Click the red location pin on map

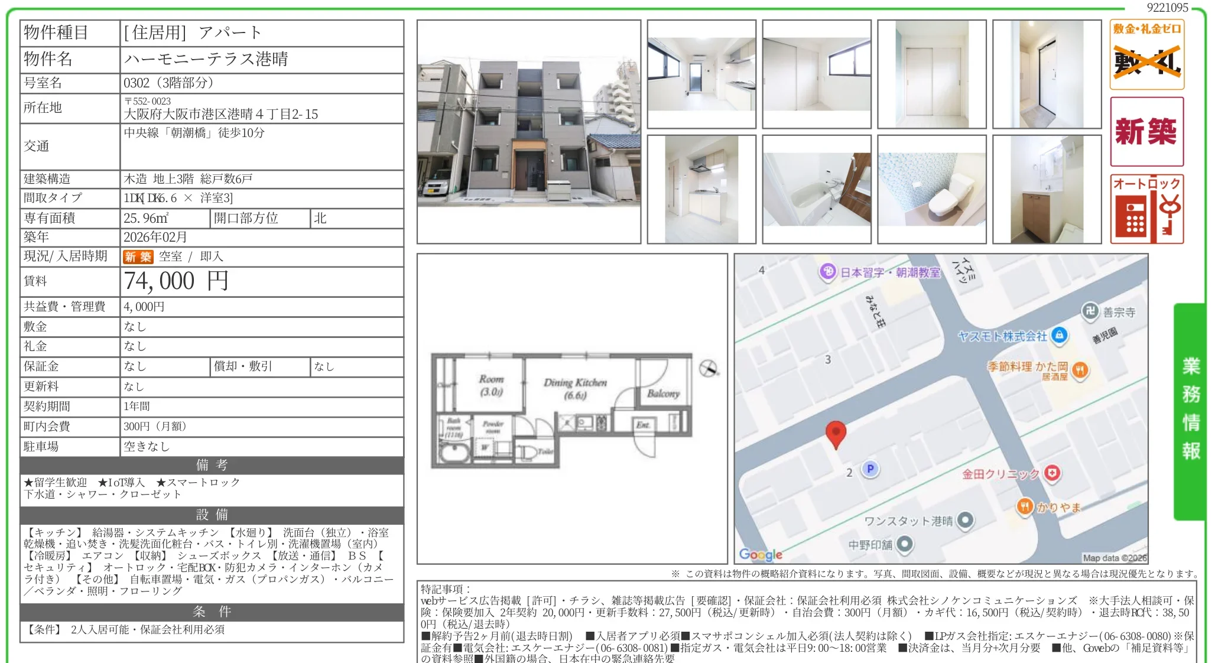(x=835, y=434)
